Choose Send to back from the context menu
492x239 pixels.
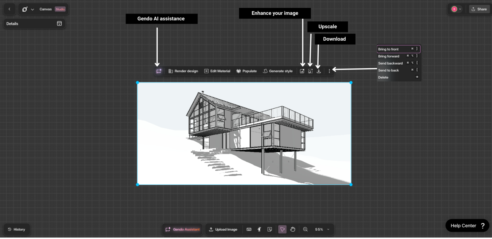pyautogui.click(x=388, y=70)
